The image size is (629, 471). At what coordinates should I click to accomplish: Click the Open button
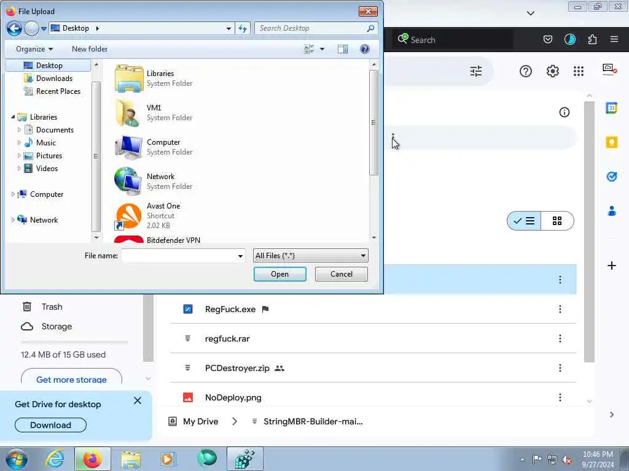point(280,274)
